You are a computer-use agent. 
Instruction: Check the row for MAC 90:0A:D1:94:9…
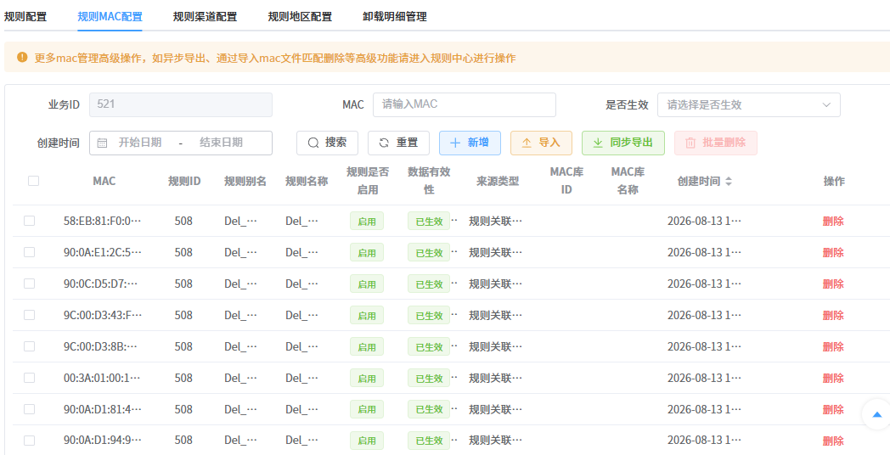(29, 441)
